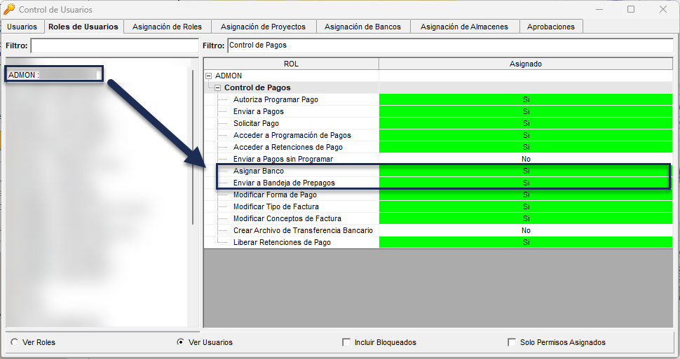Click the ROL column header
The width and height of the screenshot is (680, 359).
pyautogui.click(x=291, y=64)
